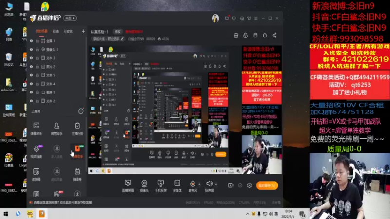This screenshot has height=219, width=390.
Task: Open the Windows Start menu
Action: click(6, 214)
